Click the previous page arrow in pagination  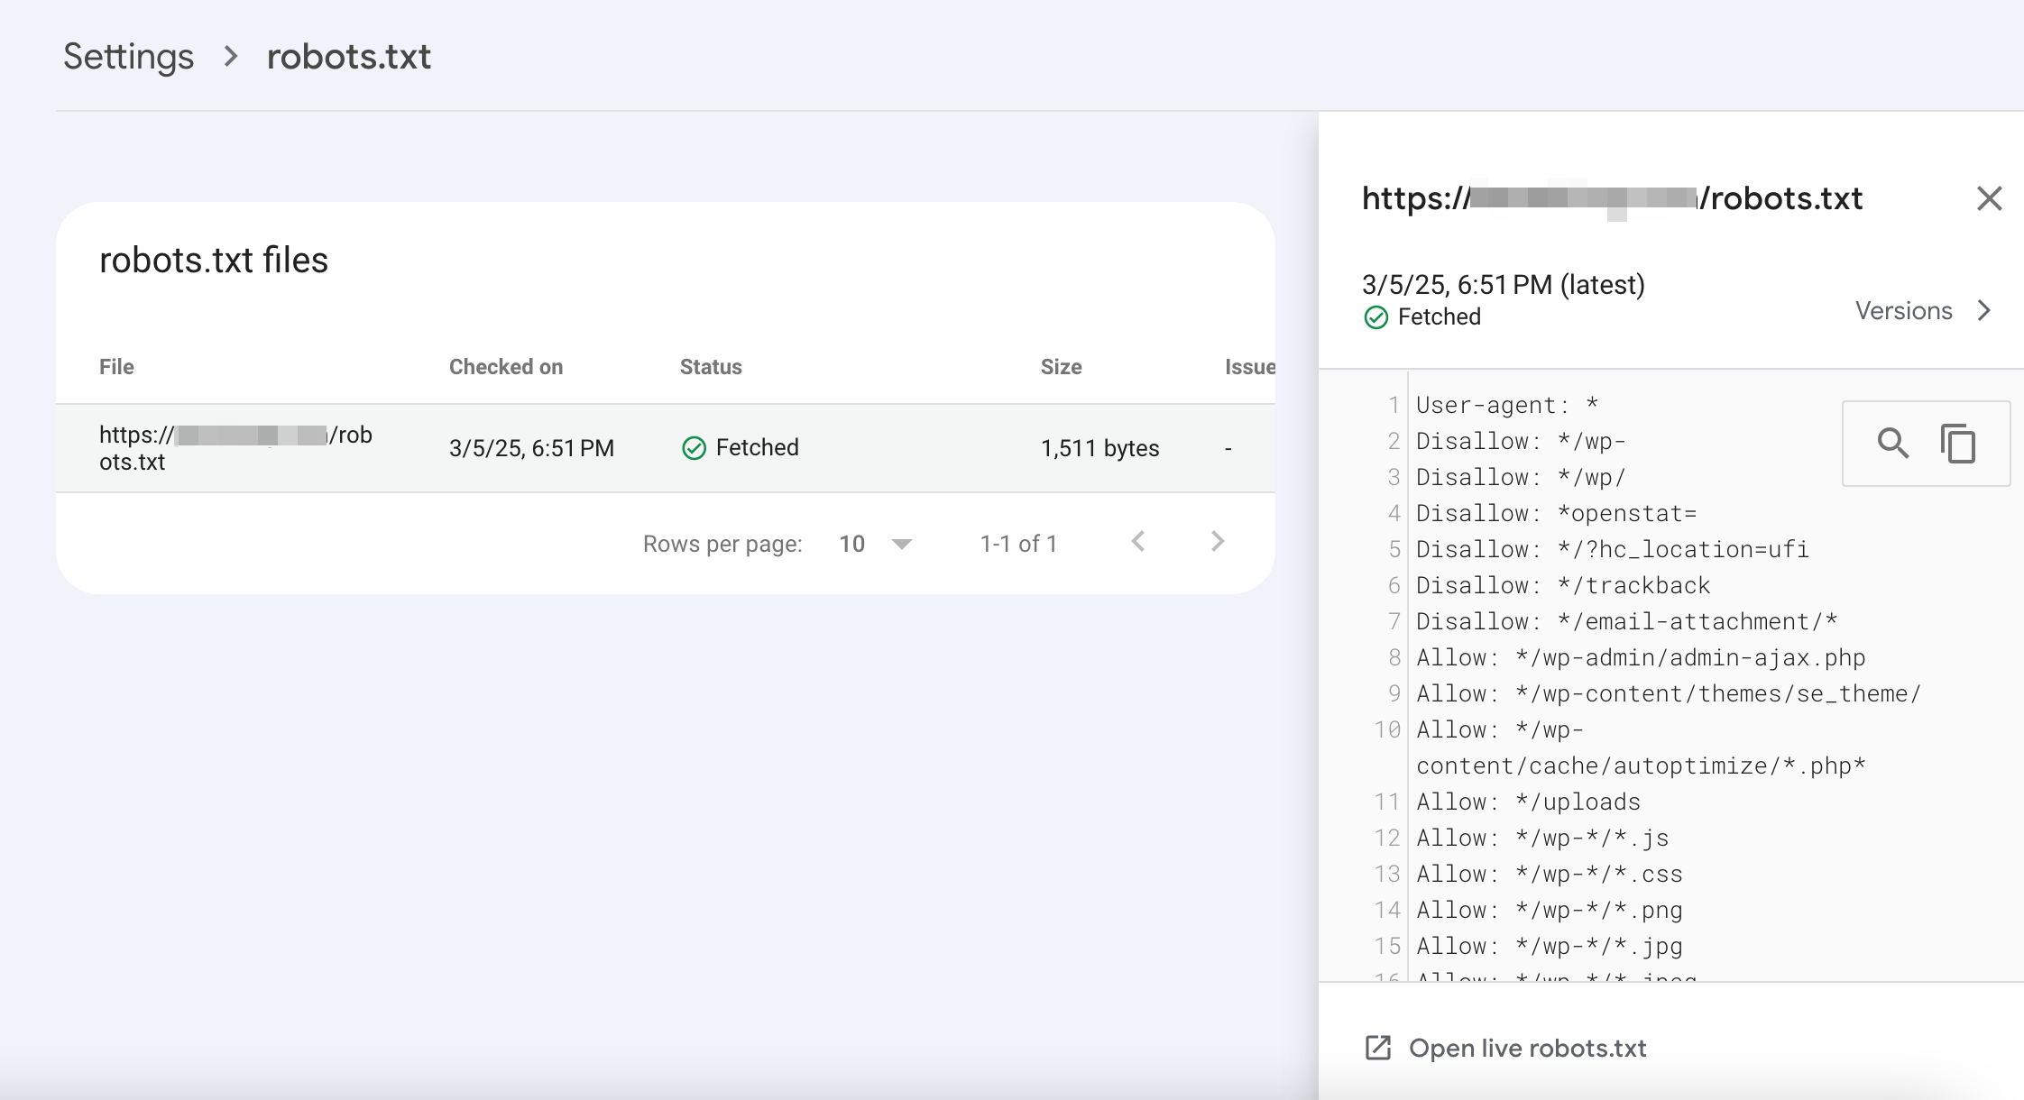coord(1139,542)
